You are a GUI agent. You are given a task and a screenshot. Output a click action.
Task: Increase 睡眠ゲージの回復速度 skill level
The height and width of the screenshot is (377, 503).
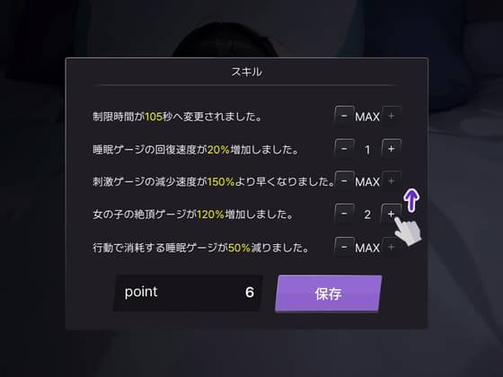[391, 149]
